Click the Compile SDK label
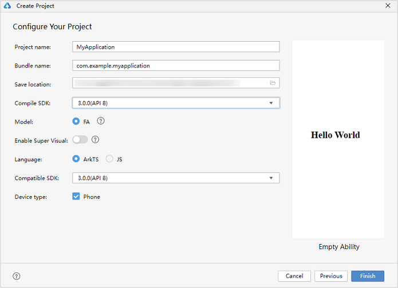 click(33, 103)
